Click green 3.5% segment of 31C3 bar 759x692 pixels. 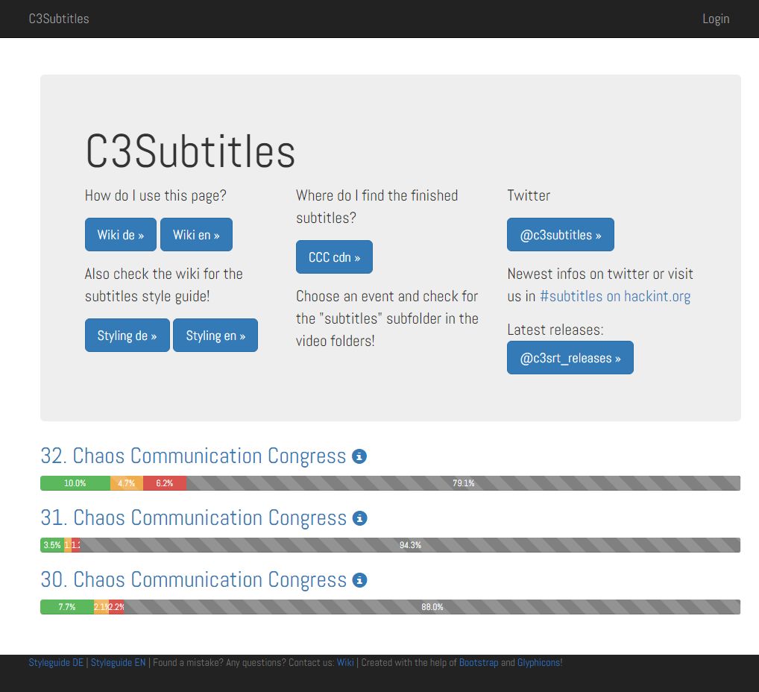click(52, 545)
